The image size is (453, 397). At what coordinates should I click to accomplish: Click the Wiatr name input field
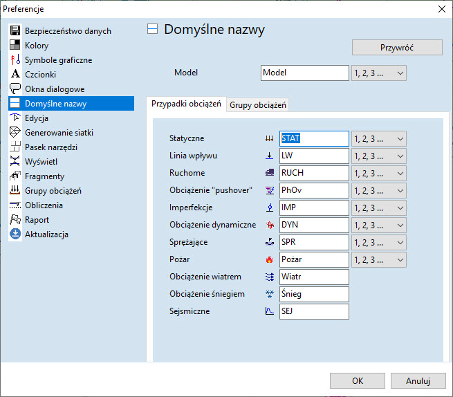pyautogui.click(x=314, y=277)
